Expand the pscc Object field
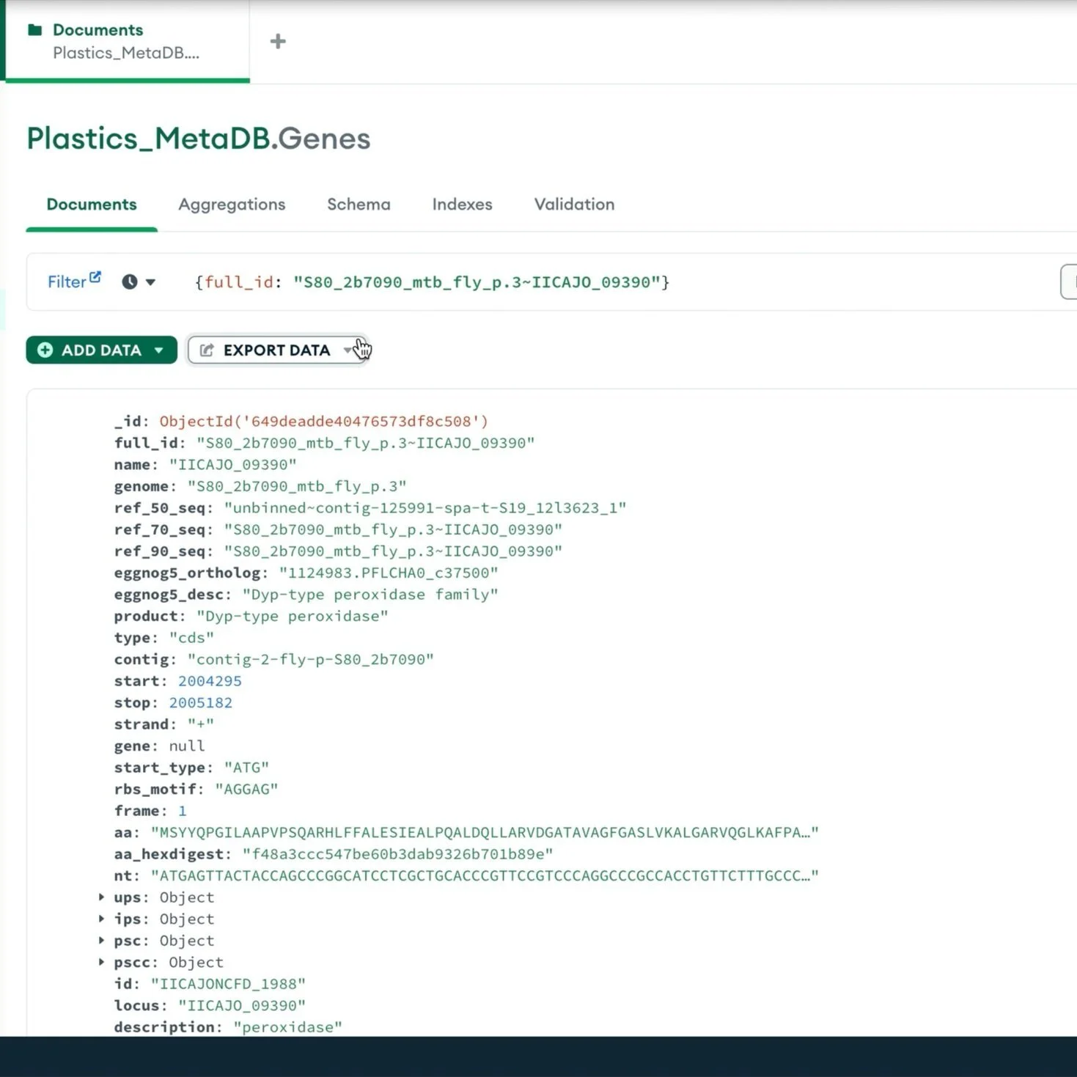The height and width of the screenshot is (1077, 1077). [101, 962]
